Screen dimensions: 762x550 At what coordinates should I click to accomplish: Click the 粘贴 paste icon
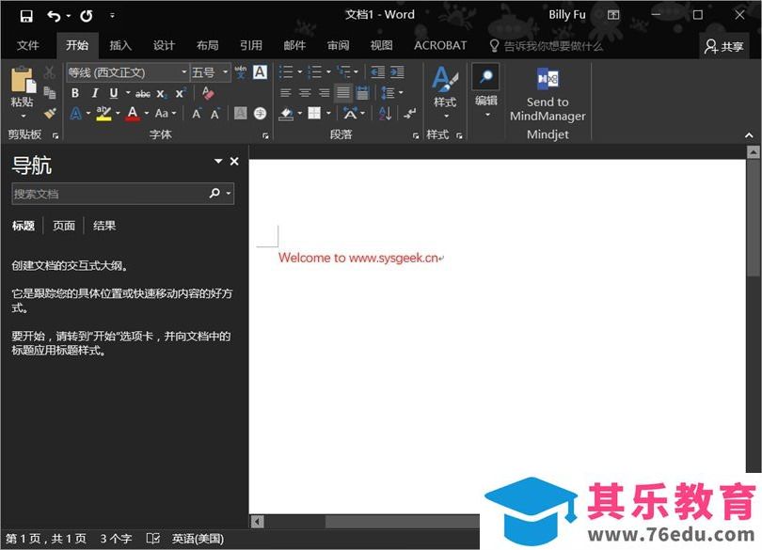[x=23, y=80]
